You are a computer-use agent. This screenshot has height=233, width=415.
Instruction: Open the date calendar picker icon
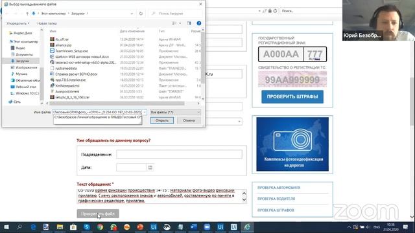[x=150, y=168]
